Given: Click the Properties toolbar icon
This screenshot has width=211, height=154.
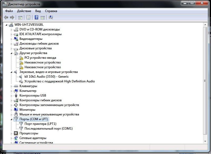Looking at the screenshot, I should click(28, 18).
